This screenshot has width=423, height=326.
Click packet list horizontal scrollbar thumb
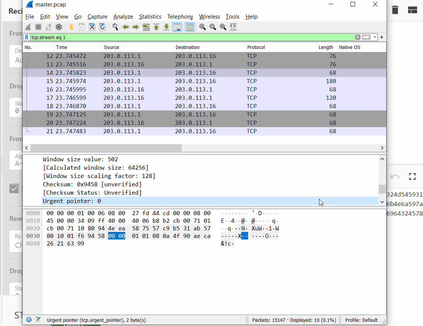[x=106, y=148]
